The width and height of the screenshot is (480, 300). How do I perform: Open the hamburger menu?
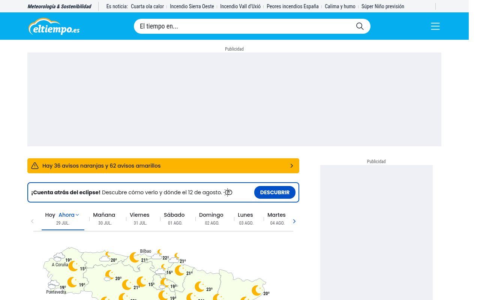click(435, 26)
